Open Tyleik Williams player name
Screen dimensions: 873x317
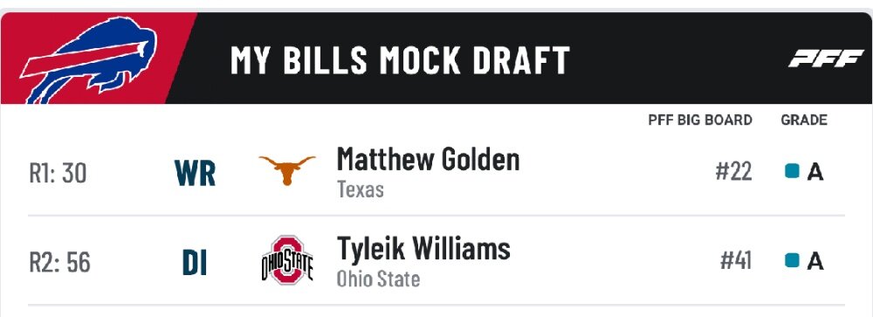pyautogui.click(x=423, y=249)
